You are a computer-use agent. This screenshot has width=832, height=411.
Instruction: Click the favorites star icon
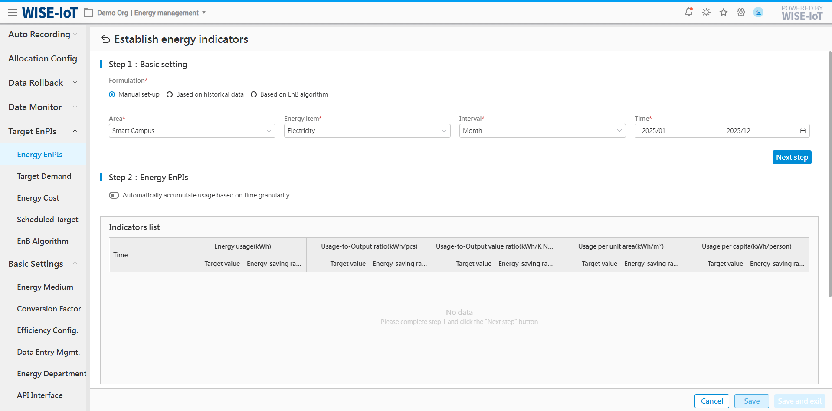pos(723,12)
